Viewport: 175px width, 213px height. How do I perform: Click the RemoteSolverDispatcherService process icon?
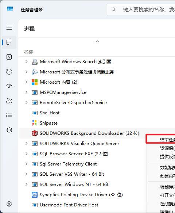[35, 103]
